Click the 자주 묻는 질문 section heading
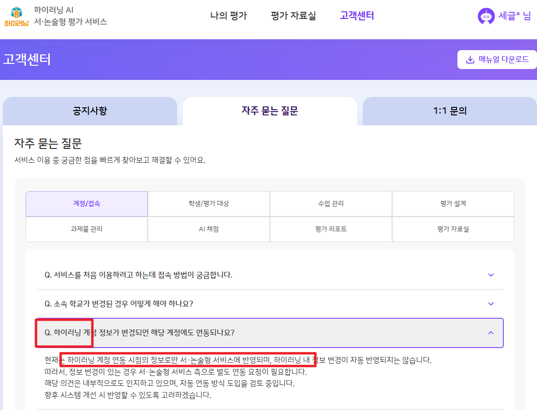Screen dimensions: 537x410 point(48,143)
